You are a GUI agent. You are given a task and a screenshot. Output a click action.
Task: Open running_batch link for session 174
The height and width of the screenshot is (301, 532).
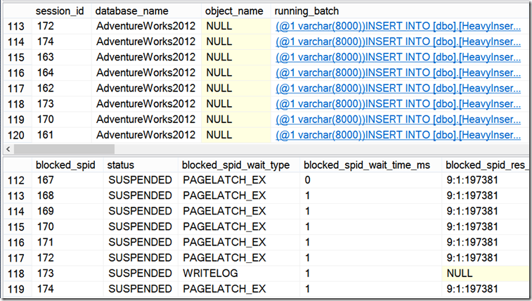coord(398,41)
